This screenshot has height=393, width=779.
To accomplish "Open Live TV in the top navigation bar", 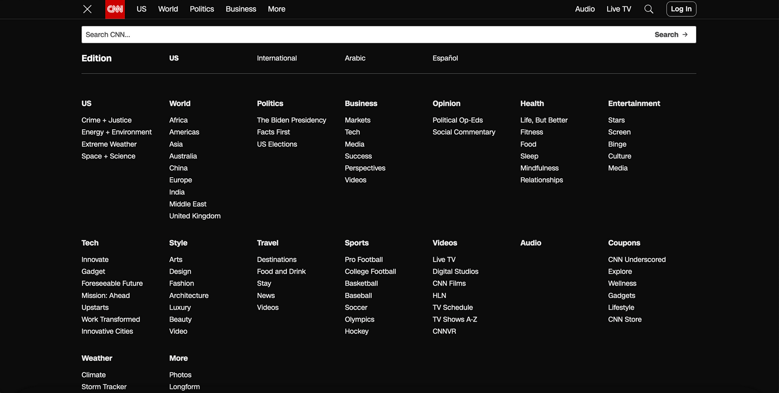I will pos(619,9).
